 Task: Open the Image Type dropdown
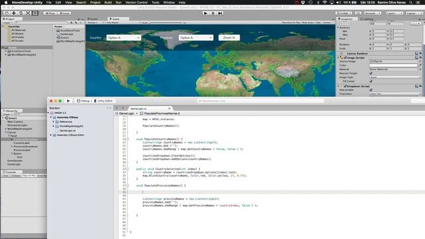point(395,77)
